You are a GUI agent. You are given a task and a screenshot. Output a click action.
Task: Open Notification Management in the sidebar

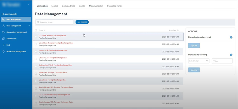click(16, 51)
